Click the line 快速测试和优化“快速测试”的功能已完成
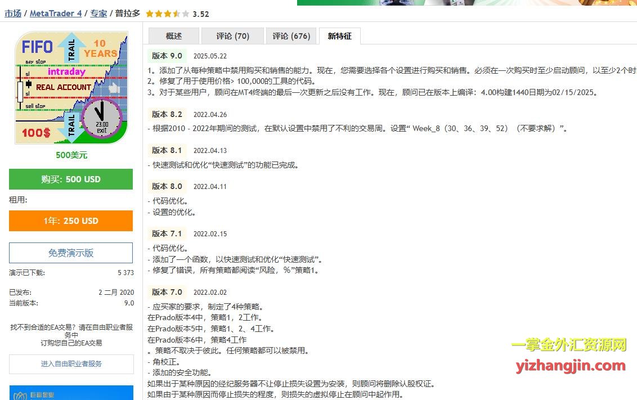 click(223, 165)
